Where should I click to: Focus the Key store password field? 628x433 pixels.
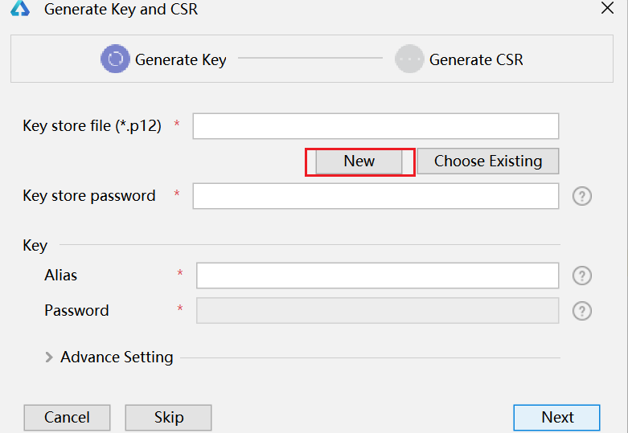tap(376, 196)
